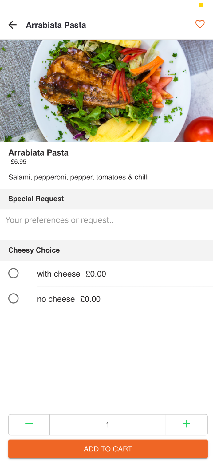Go back using the arrow icon
This screenshot has height=461, width=213.
click(12, 25)
